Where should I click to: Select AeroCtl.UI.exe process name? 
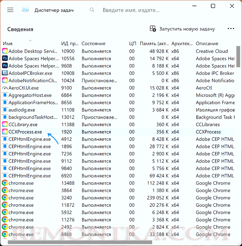coord(23,88)
